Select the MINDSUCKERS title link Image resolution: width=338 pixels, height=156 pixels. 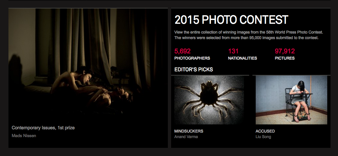(189, 131)
